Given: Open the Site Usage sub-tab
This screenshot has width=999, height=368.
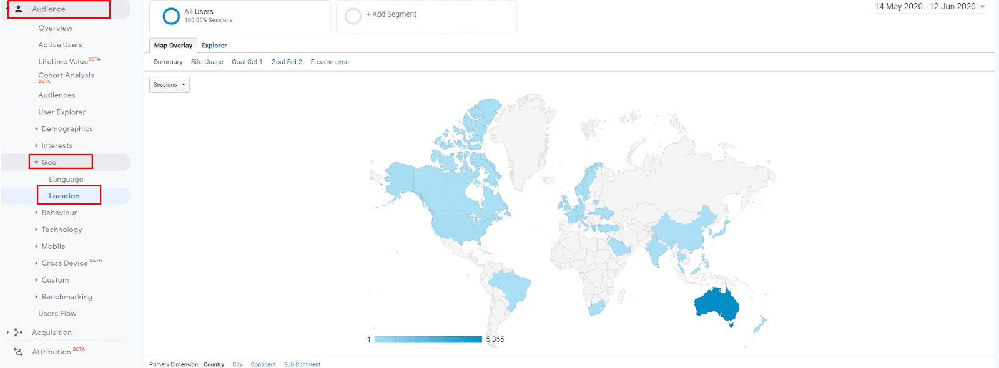Looking at the screenshot, I should tap(207, 62).
